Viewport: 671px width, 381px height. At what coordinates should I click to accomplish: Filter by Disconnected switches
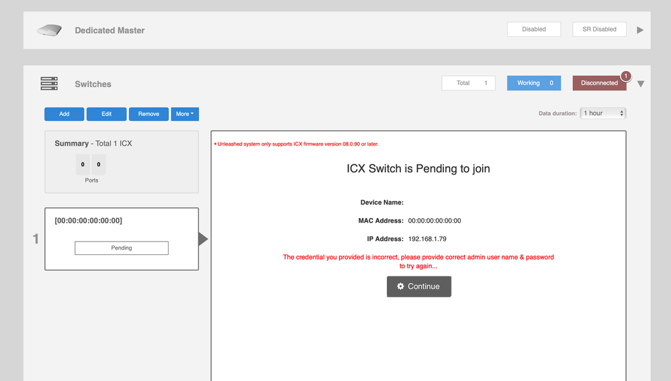(599, 83)
